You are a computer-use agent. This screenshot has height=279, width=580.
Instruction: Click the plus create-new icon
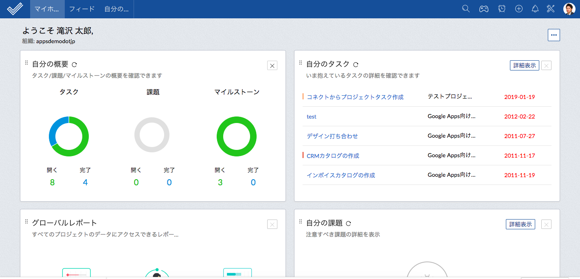pyautogui.click(x=518, y=9)
